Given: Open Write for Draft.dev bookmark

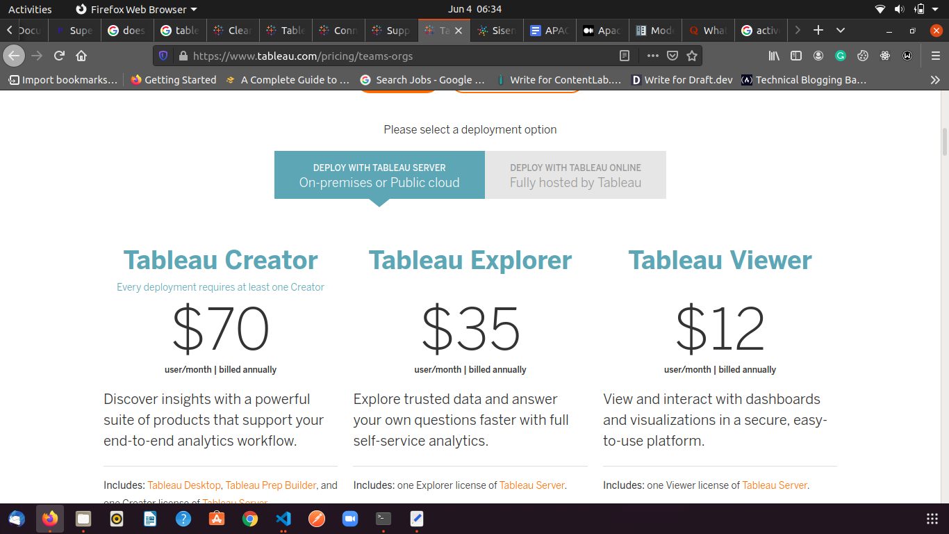Looking at the screenshot, I should pyautogui.click(x=682, y=80).
